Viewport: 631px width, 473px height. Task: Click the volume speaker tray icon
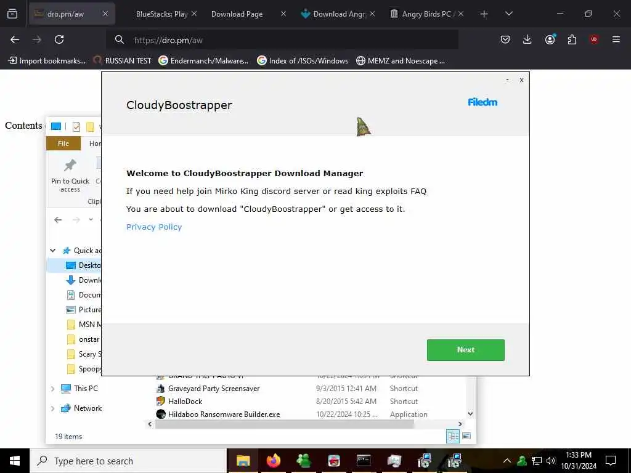tap(551, 461)
